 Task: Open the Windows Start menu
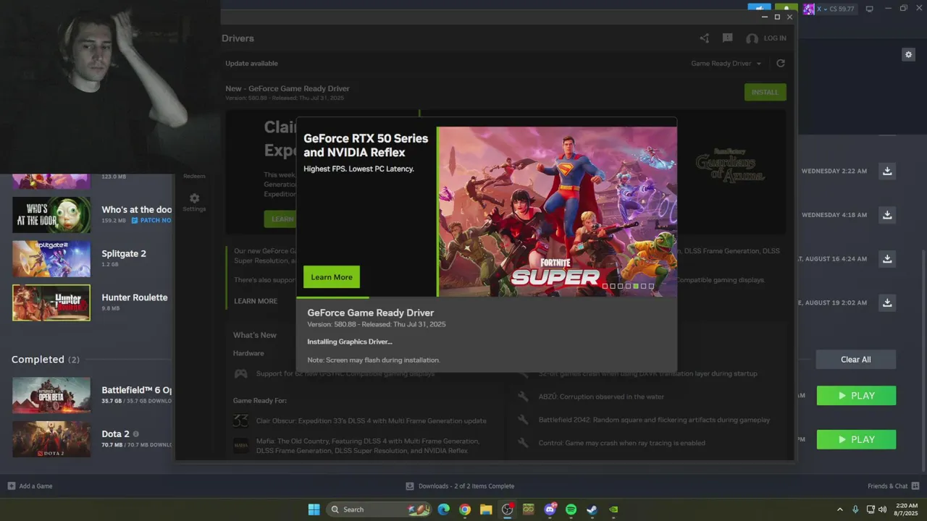pyautogui.click(x=314, y=509)
